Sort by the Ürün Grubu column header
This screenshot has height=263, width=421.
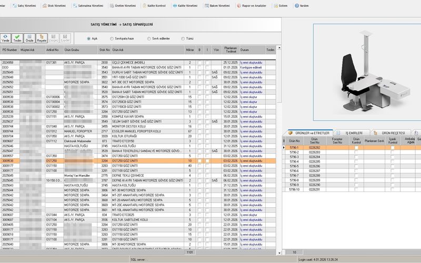(x=81, y=50)
